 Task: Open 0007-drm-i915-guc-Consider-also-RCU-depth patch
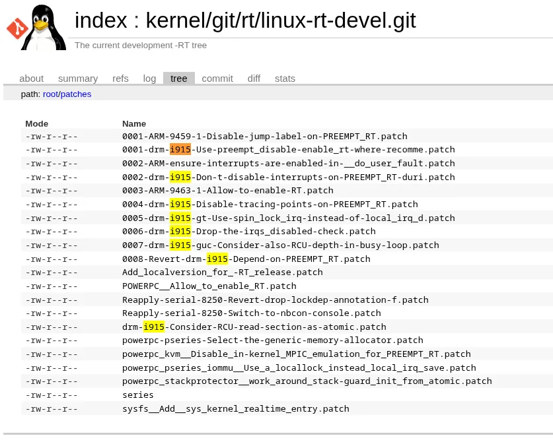[x=281, y=245]
